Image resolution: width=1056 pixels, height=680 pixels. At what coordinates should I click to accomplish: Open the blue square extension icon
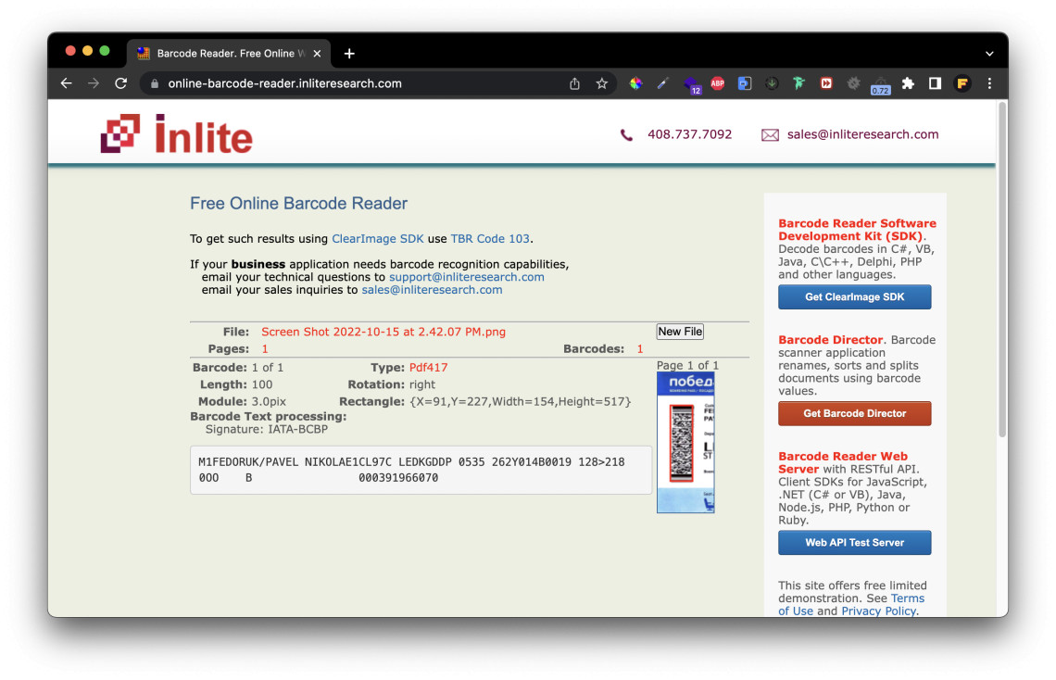[x=745, y=83]
